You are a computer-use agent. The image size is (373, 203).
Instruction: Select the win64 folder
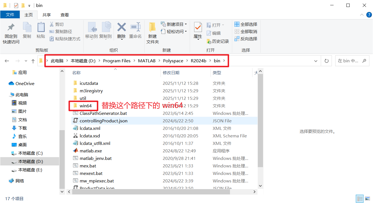click(86, 106)
